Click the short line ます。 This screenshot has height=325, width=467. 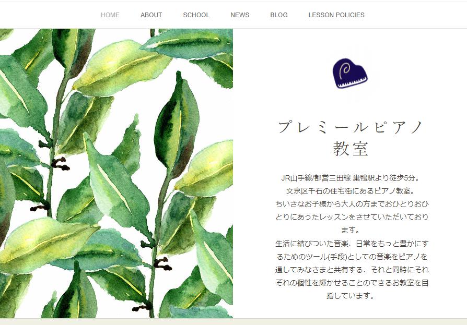pyautogui.click(x=351, y=230)
